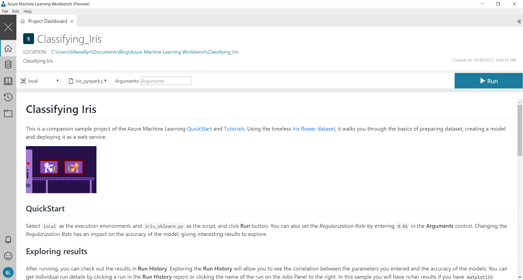Open the Files folder icon

(x=8, y=114)
